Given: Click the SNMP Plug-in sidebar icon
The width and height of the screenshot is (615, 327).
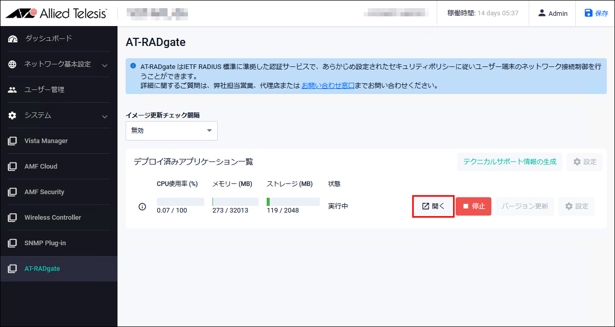Looking at the screenshot, I should pyautogui.click(x=12, y=243).
